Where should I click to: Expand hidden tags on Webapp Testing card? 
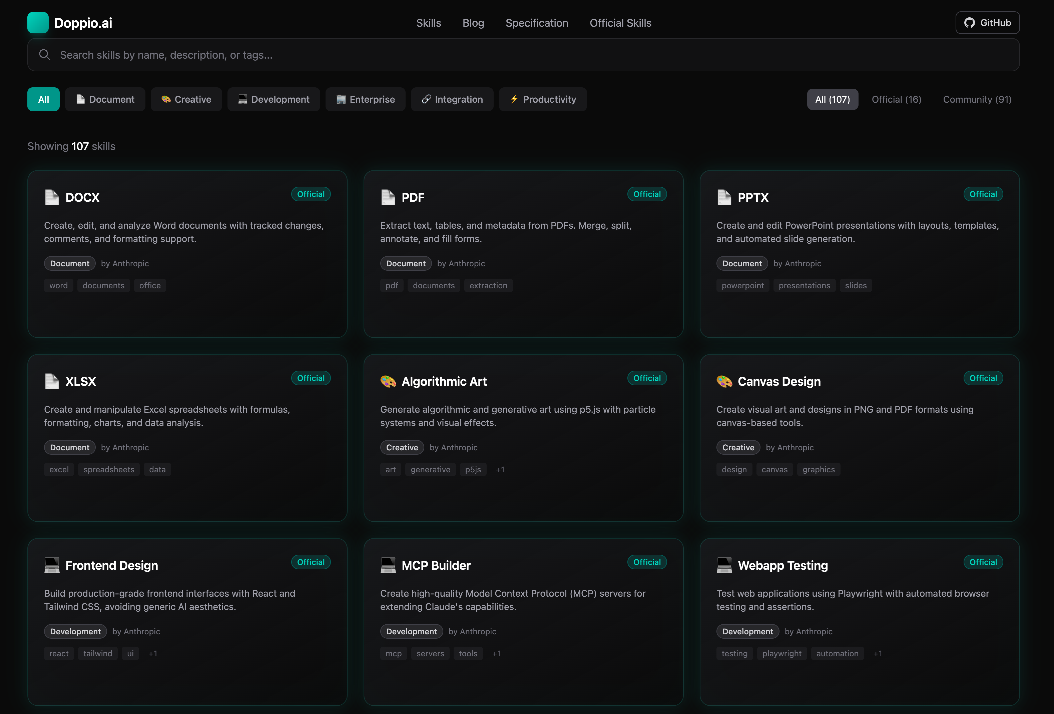click(x=878, y=653)
